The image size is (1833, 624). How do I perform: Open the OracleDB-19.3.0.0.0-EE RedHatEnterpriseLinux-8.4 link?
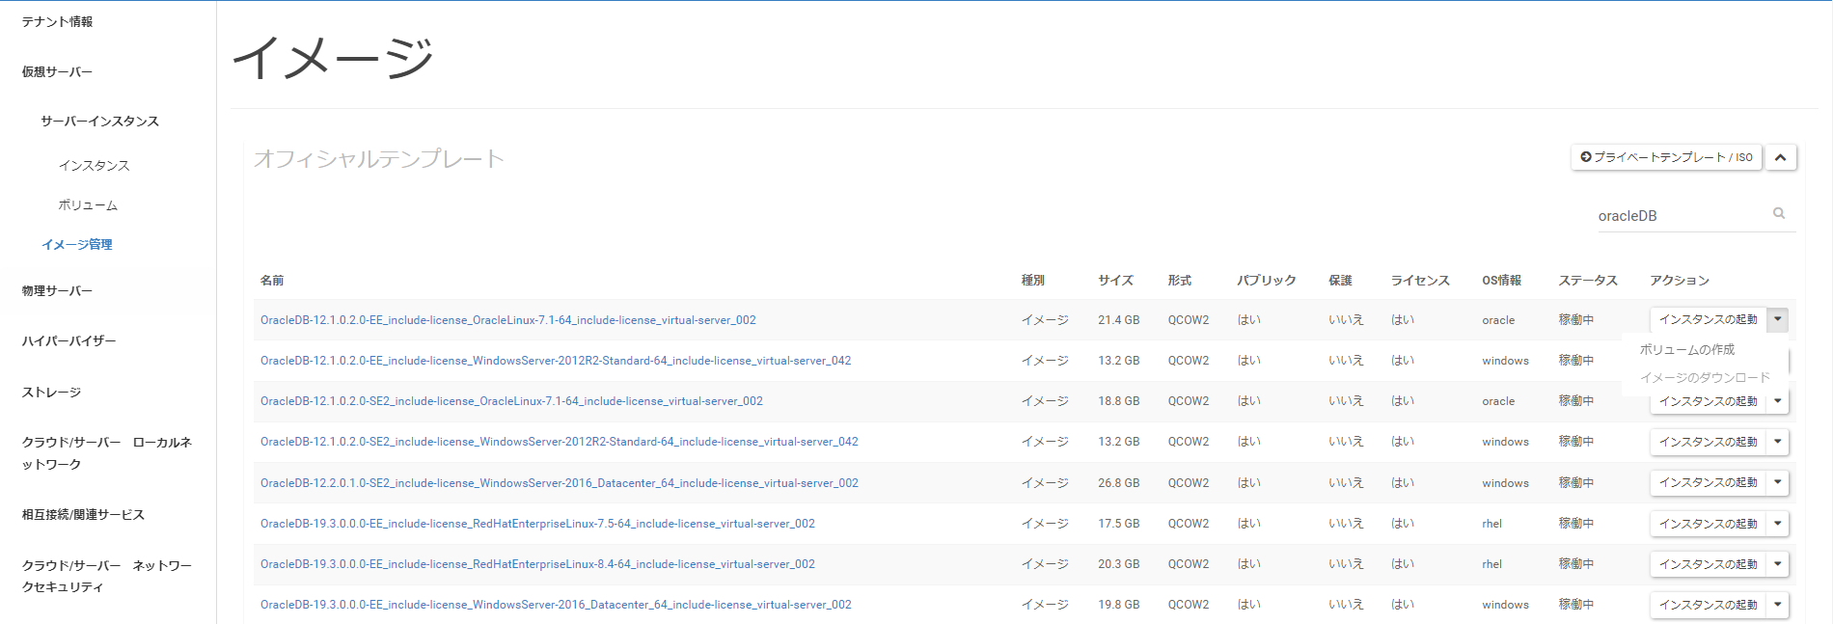(x=537, y=564)
